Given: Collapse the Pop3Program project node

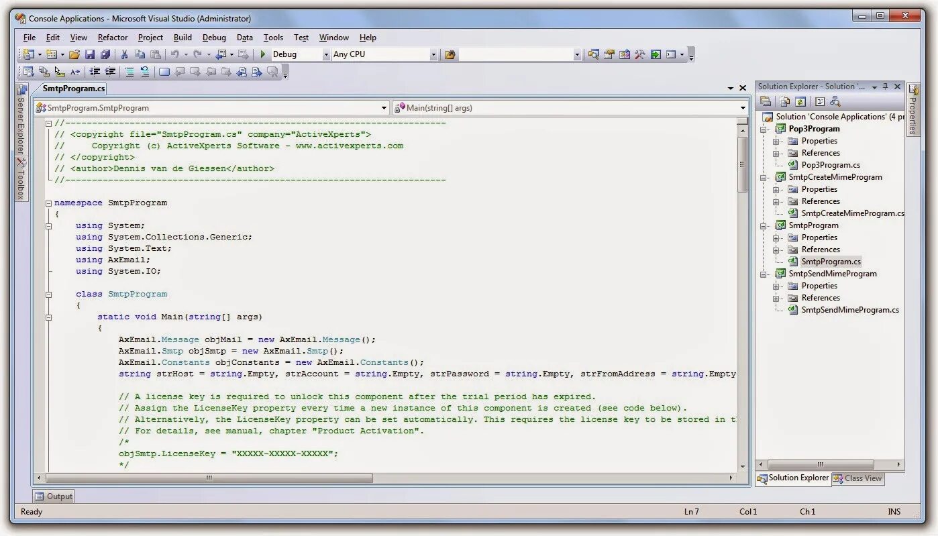Looking at the screenshot, I should click(x=764, y=129).
